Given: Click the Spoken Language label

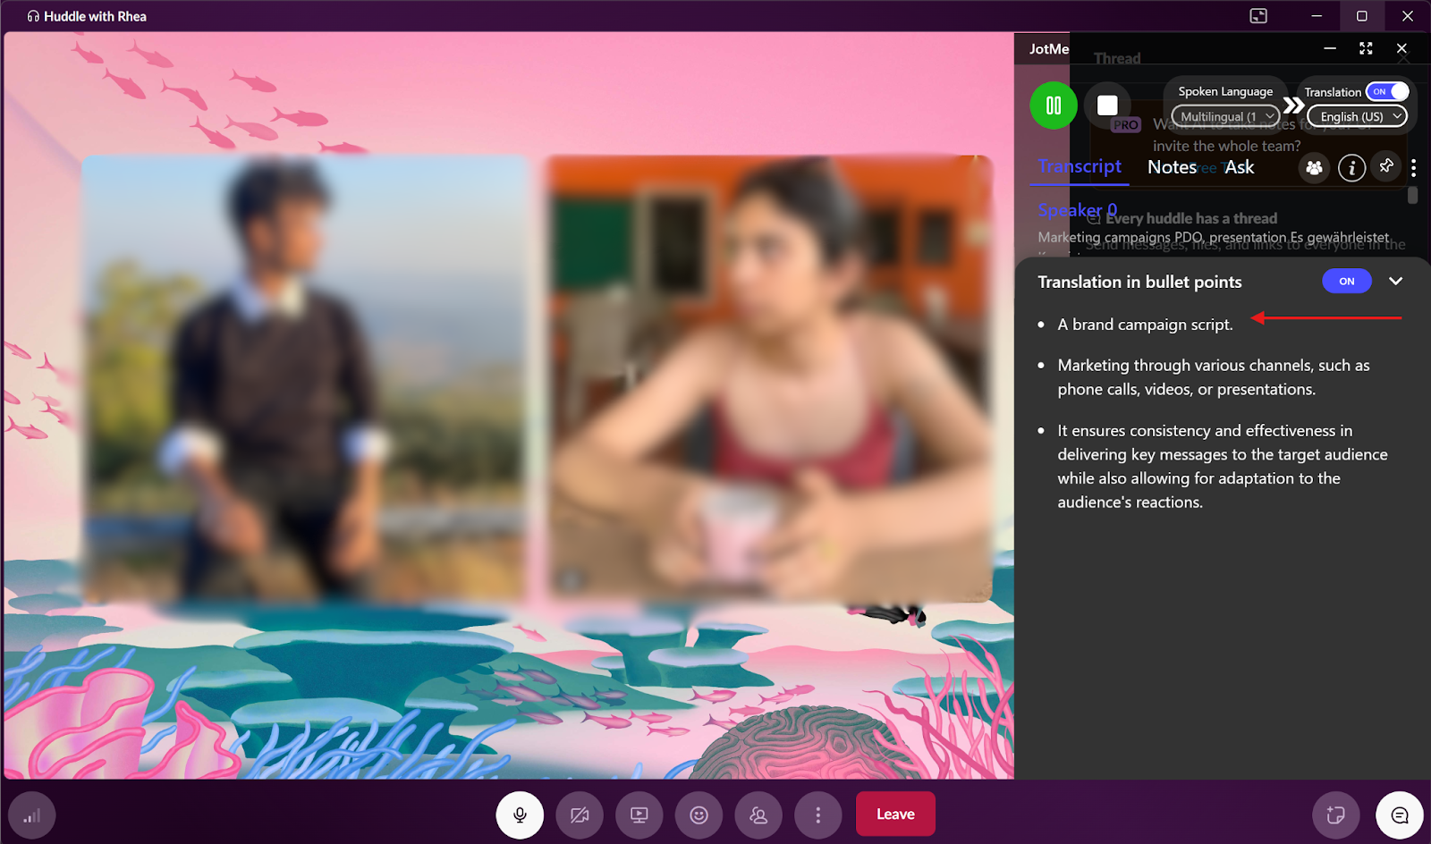Looking at the screenshot, I should 1225,91.
